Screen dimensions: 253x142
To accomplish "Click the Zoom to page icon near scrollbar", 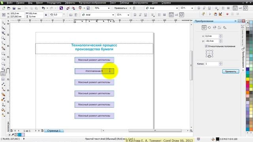I will click(x=191, y=131).
